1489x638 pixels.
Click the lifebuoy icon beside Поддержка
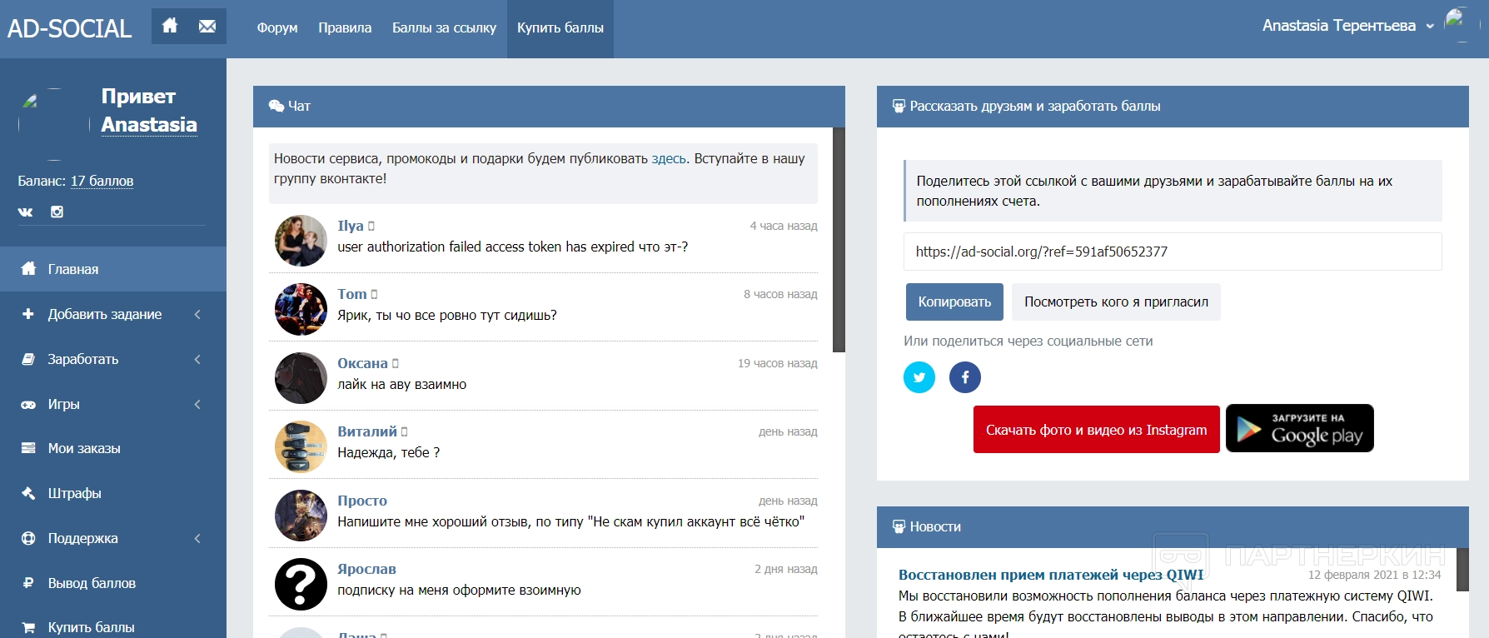pos(28,538)
